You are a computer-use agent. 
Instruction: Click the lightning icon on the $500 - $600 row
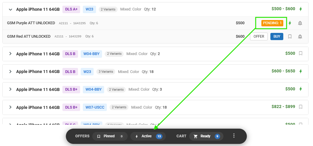(x=301, y=9)
